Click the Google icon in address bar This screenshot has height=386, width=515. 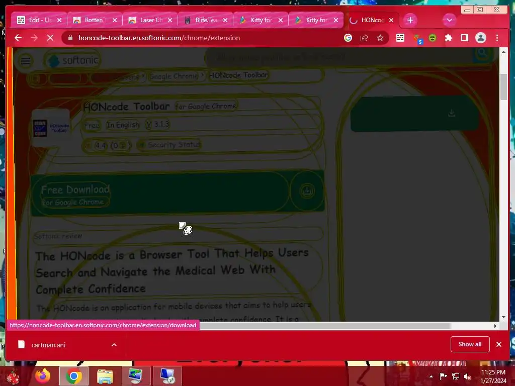pos(348,38)
